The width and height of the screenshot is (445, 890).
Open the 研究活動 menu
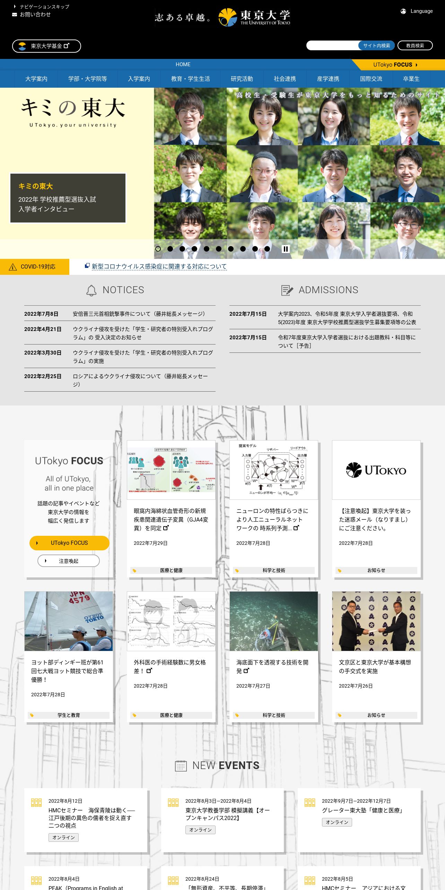coord(242,79)
